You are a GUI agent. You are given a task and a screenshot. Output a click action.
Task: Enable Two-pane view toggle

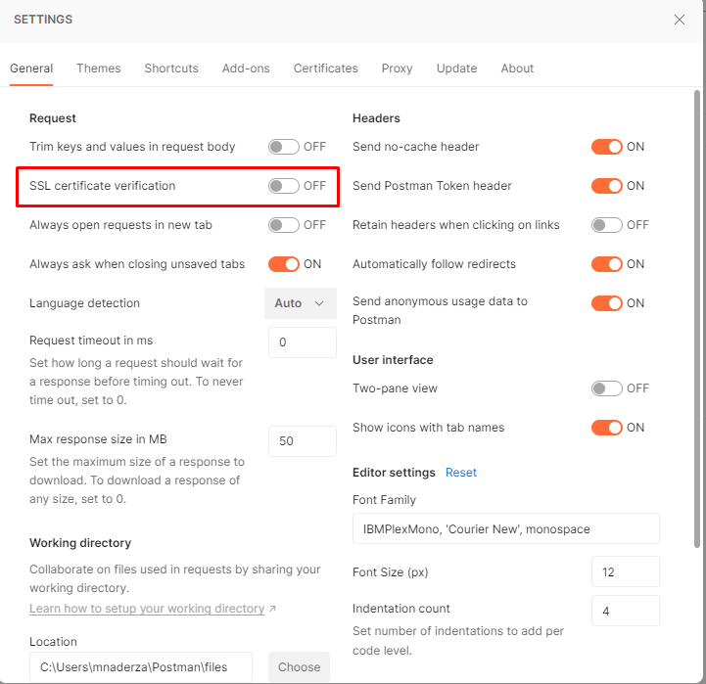607,388
